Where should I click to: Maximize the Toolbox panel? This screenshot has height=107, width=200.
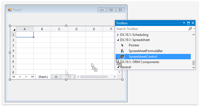click(x=188, y=23)
